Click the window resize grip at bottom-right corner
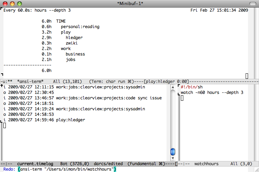259x172 pixels. [x=256, y=169]
